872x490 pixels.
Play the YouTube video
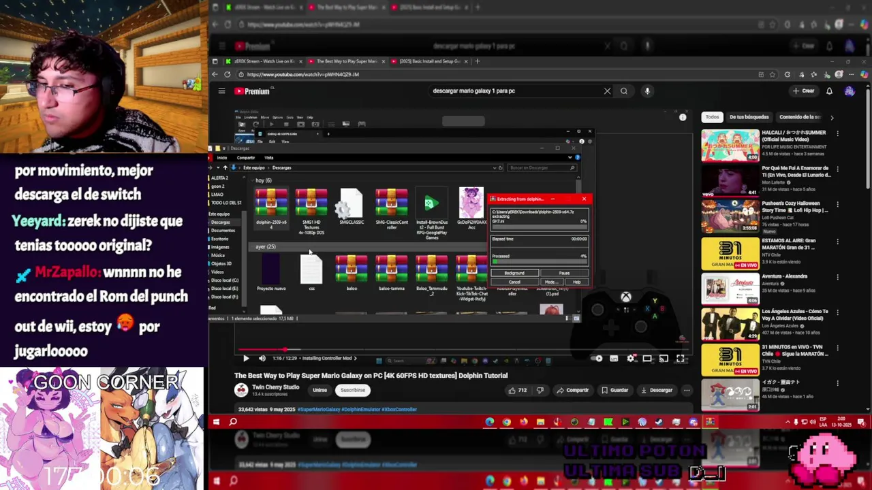click(x=246, y=359)
